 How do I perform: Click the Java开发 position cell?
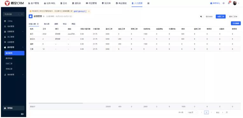pyautogui.click(x=72, y=34)
